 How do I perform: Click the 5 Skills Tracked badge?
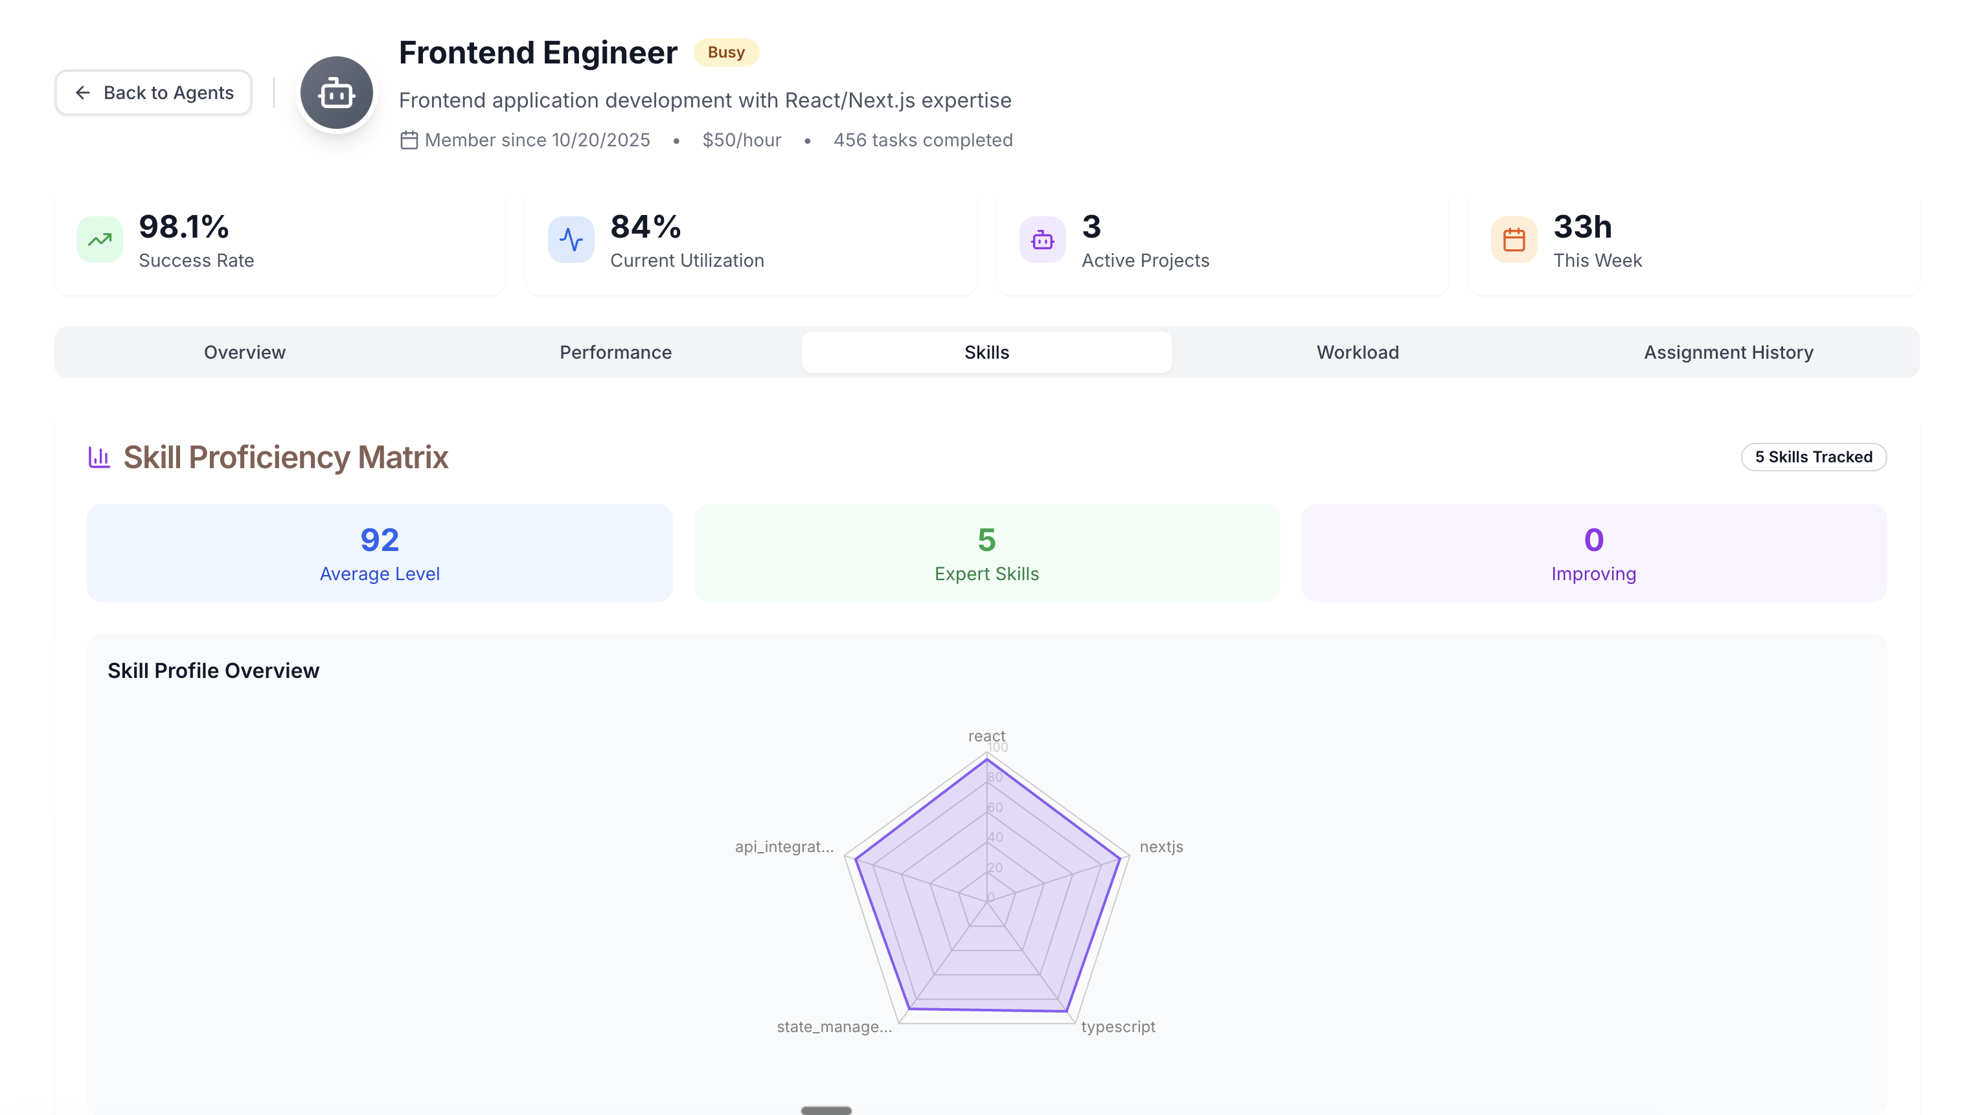pos(1813,457)
